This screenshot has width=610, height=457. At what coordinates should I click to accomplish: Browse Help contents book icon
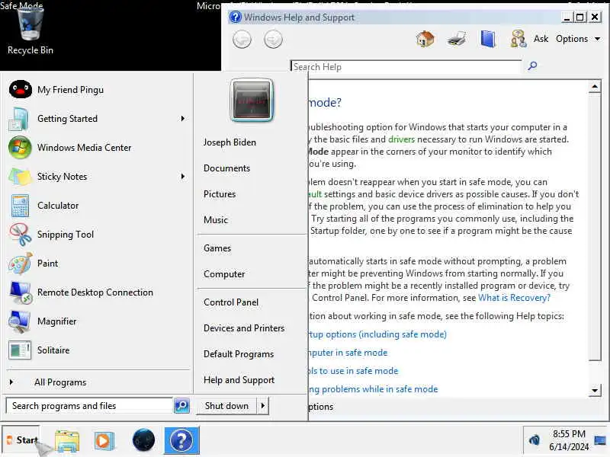coord(488,40)
